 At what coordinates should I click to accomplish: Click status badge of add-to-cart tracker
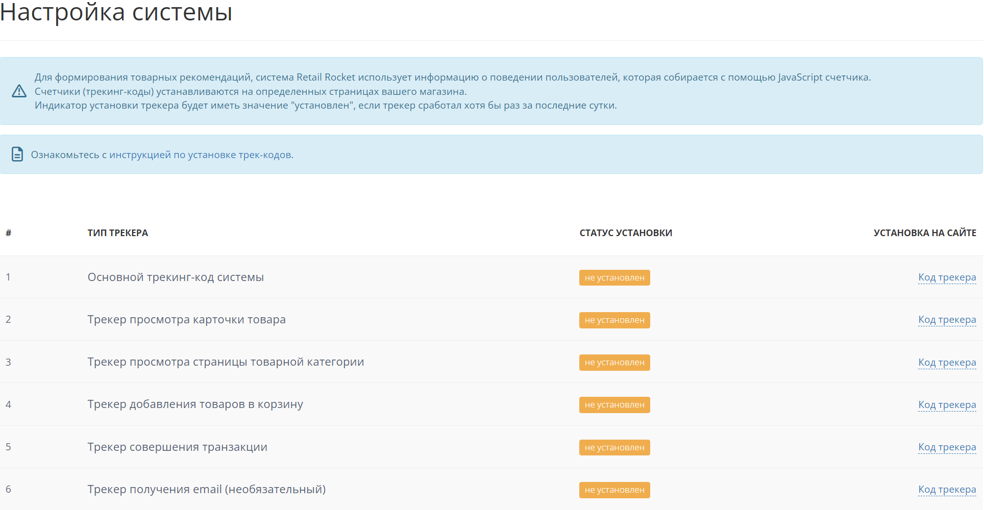click(x=614, y=405)
